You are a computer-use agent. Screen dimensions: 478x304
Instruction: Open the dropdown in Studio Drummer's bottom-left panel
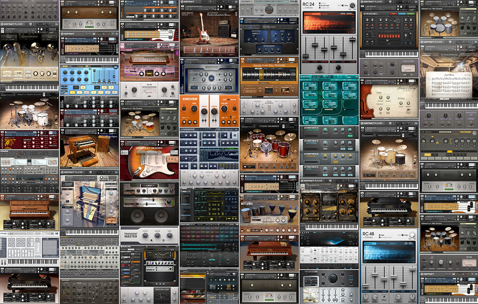249,167
